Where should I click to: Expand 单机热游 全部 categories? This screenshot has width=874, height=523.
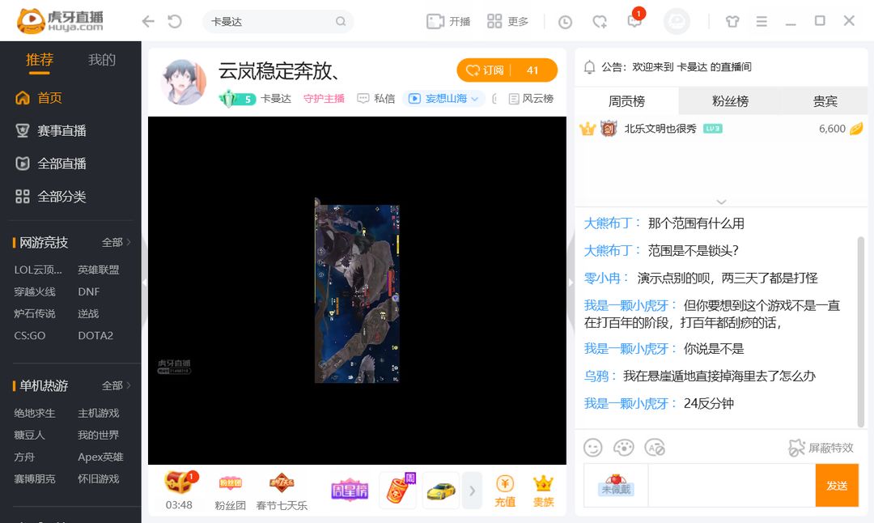coord(116,386)
